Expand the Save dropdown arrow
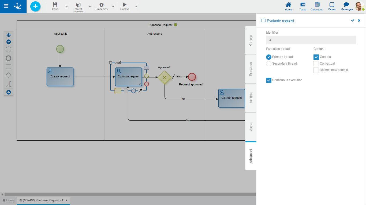This screenshot has width=366, height=205. (x=67, y=6)
